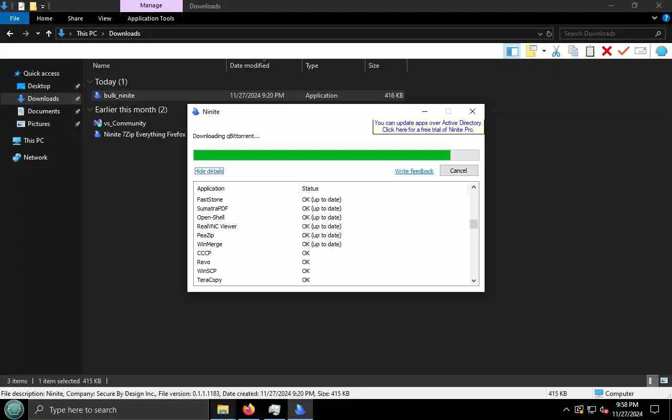The height and width of the screenshot is (420, 672).
Task: Open the Home ribbon tab
Action: 45,18
